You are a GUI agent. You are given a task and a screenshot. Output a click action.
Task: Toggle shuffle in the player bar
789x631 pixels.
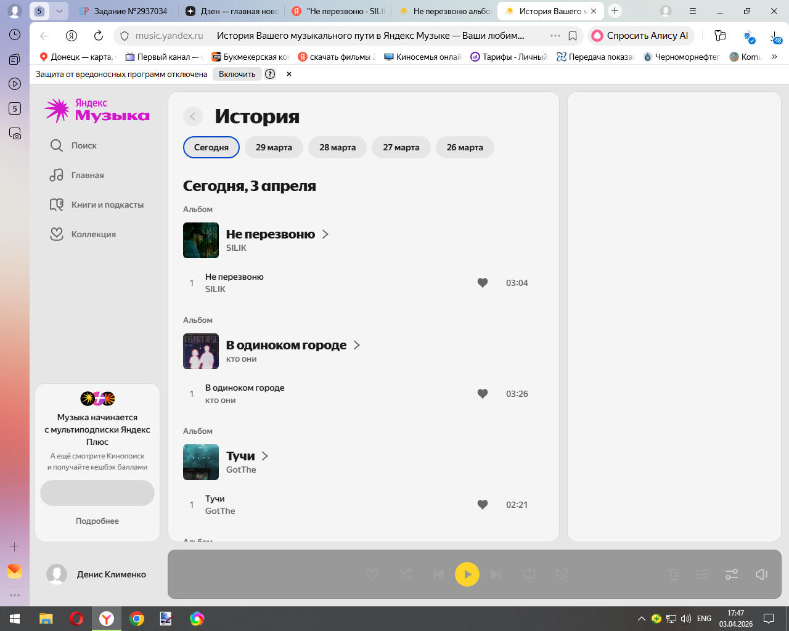pos(406,574)
